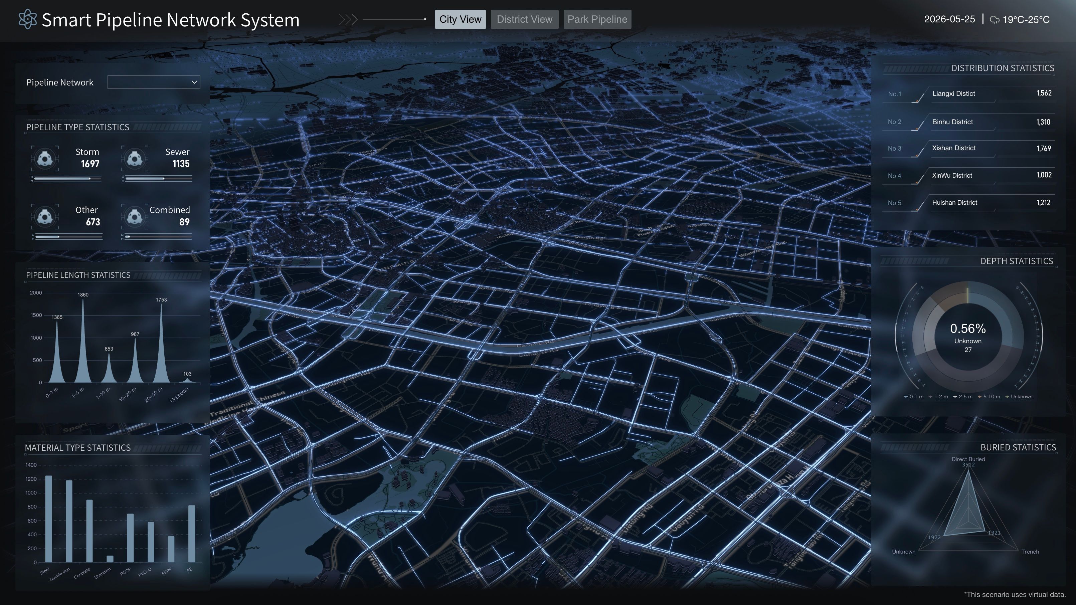The width and height of the screenshot is (1076, 605).
Task: Click the Steel bar in material chart
Action: tap(48, 519)
